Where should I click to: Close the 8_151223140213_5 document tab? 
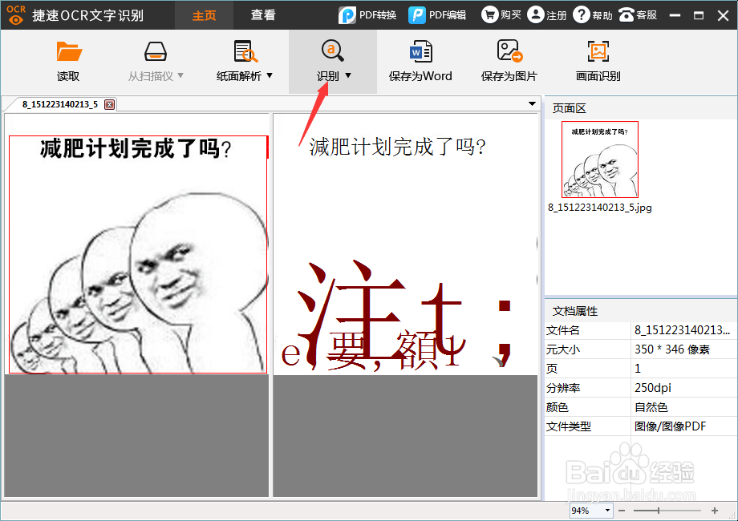(x=109, y=104)
